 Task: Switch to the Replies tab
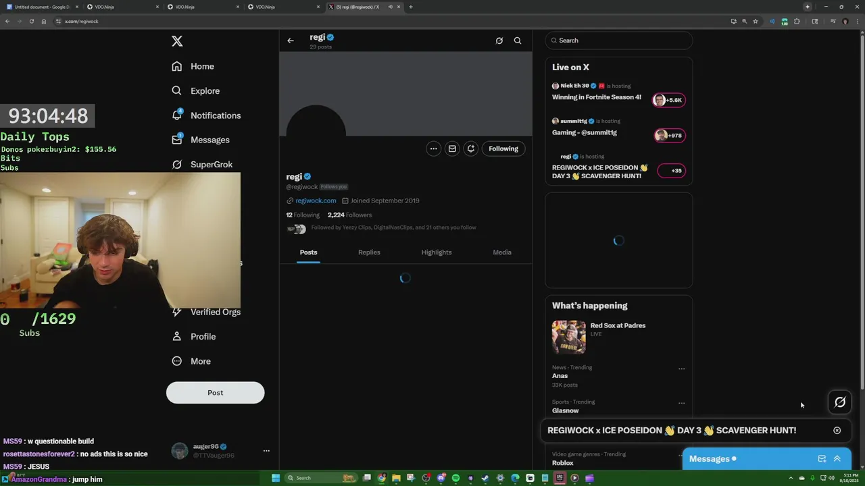[369, 252]
